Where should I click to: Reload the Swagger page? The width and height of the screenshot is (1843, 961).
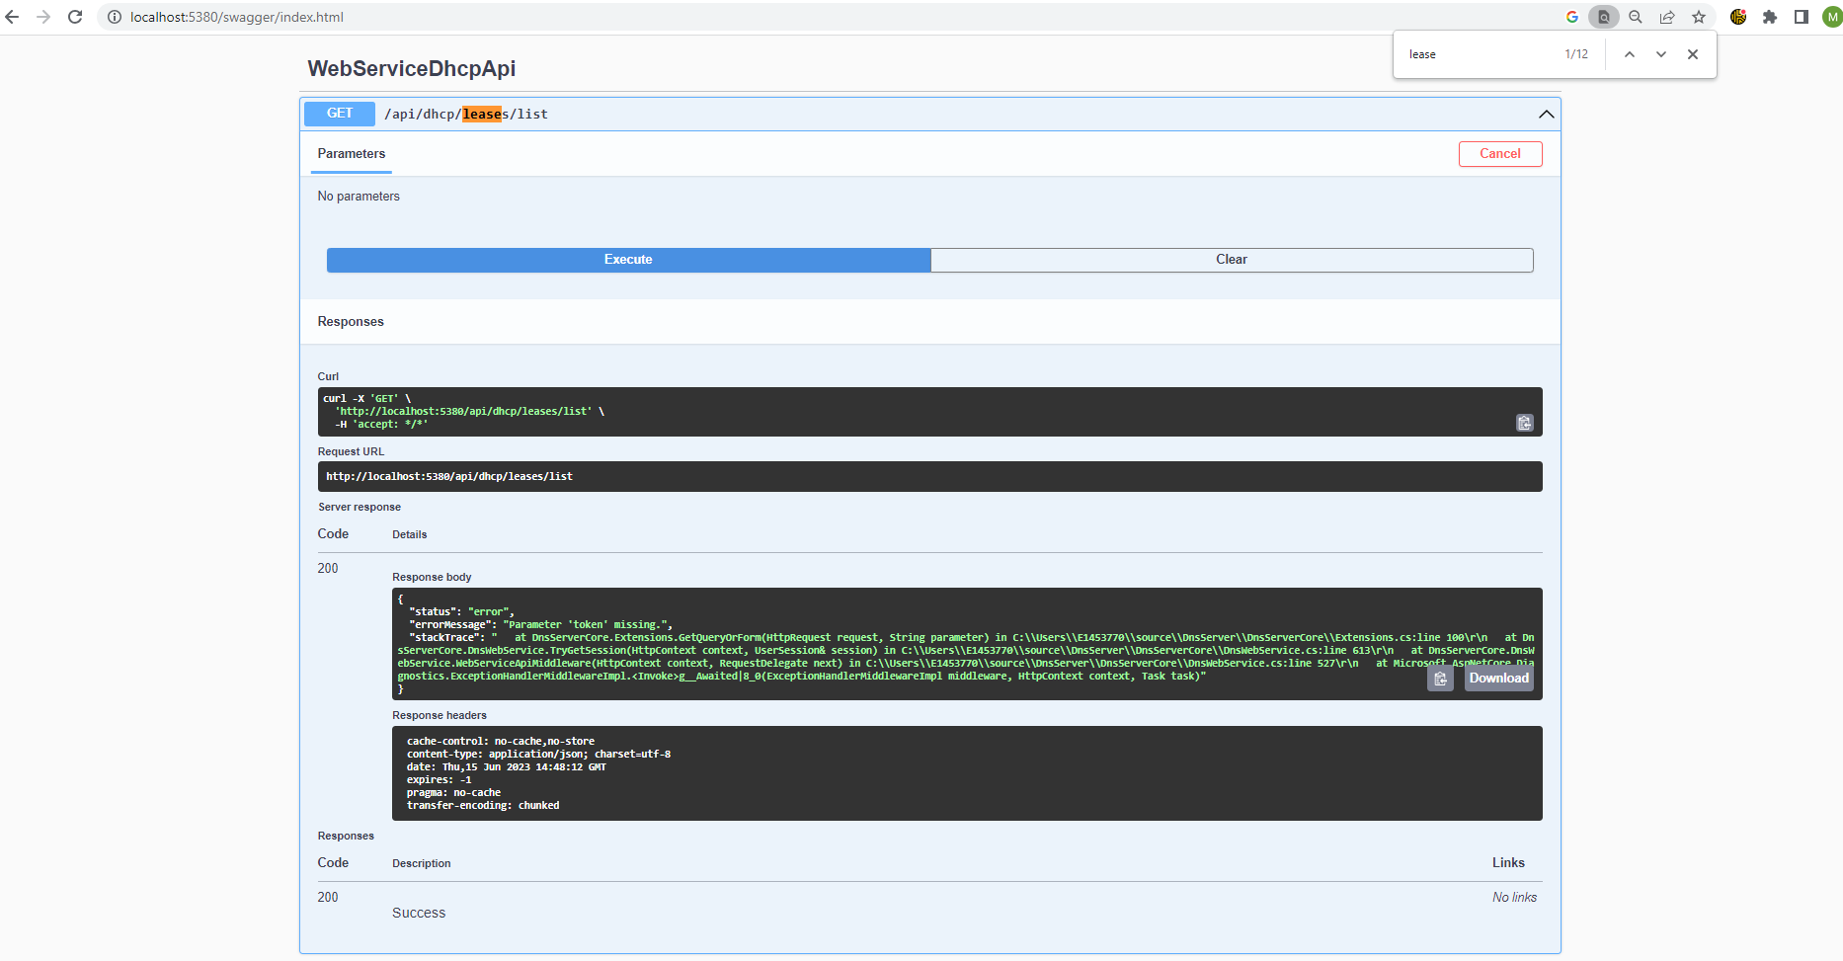(x=75, y=17)
